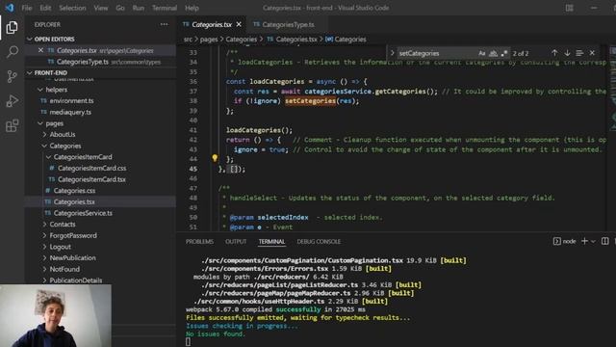Open the Run menu

[x=138, y=8]
